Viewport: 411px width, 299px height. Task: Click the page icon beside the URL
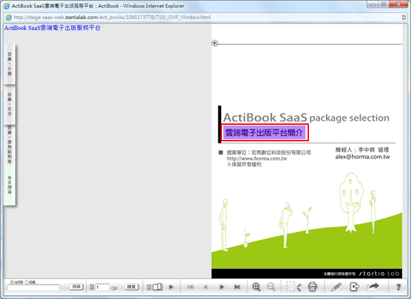pos(9,17)
